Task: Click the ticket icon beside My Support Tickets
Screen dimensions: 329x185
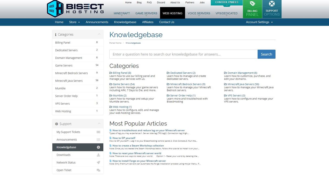Action: click(98, 132)
